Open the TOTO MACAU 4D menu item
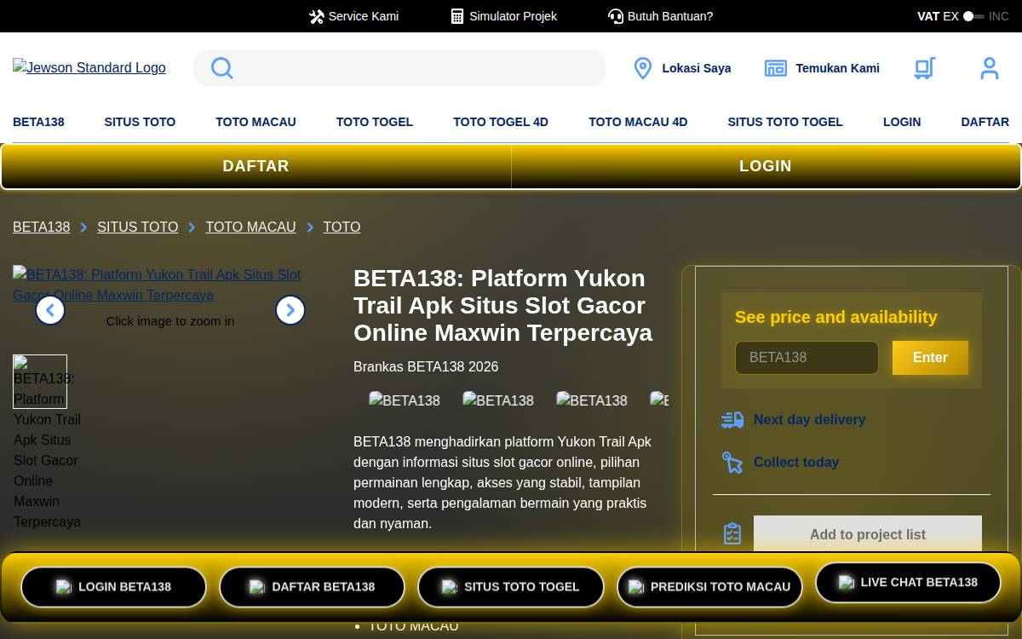The image size is (1022, 639). (638, 122)
